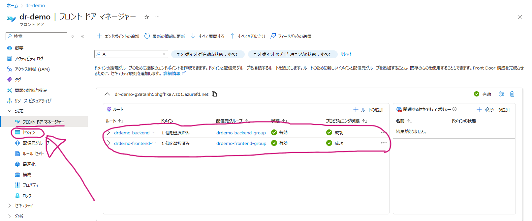Image resolution: width=532 pixels, height=221 pixels.
Task: Open more actions for drdemo-backend route
Action: 384,132
